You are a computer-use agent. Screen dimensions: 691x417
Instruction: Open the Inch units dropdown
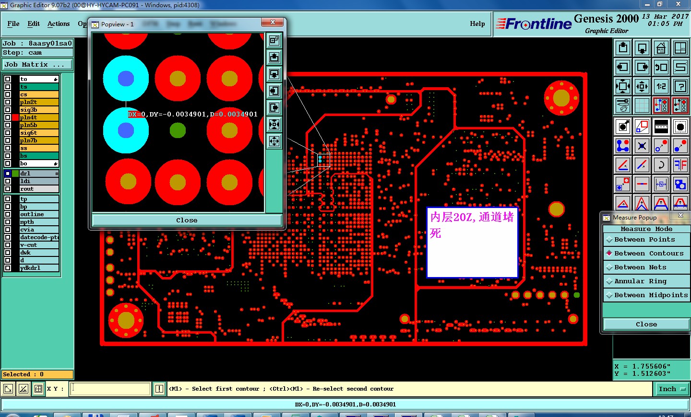[672, 389]
